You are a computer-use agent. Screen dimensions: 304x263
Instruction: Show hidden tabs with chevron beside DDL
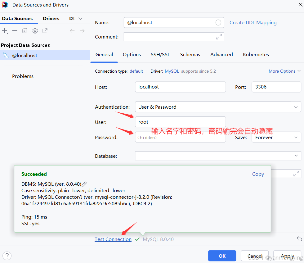[80, 19]
